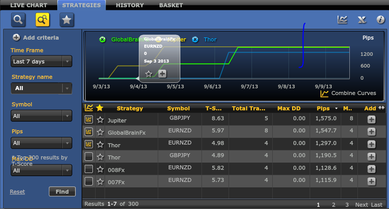Click the chart column header icon
This screenshot has height=209, width=389.
coord(89,108)
